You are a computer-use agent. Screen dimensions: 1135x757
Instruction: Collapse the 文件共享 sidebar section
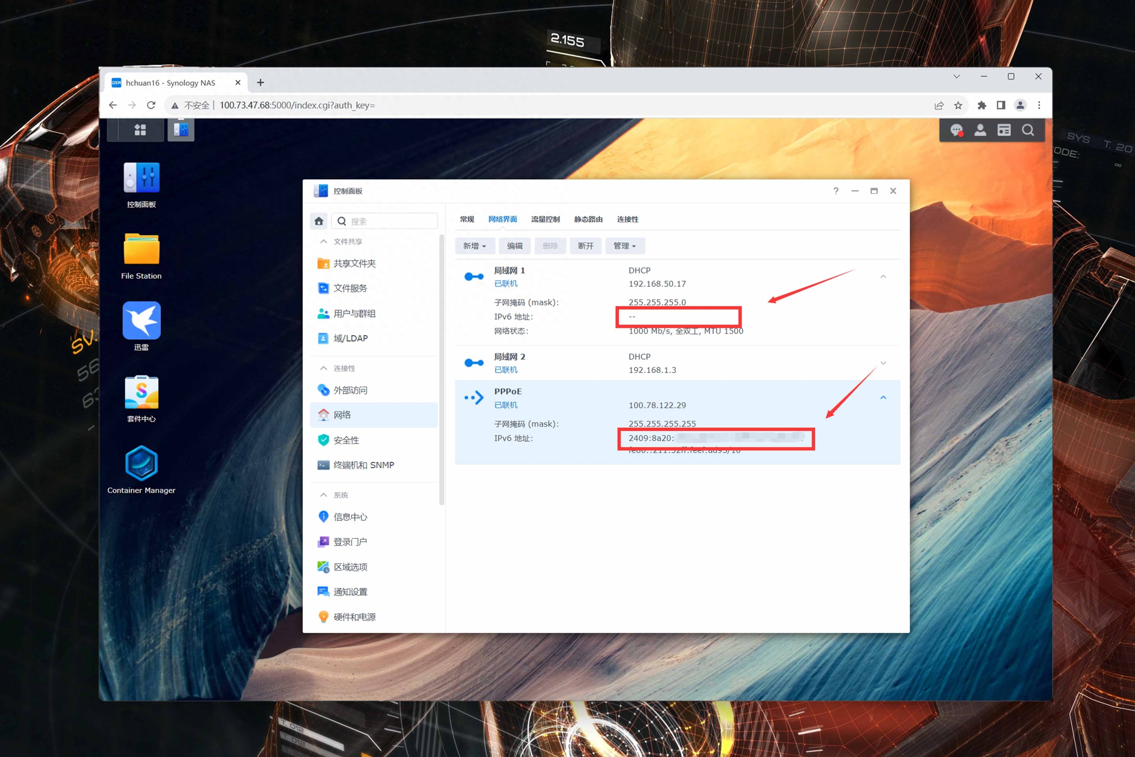[324, 241]
